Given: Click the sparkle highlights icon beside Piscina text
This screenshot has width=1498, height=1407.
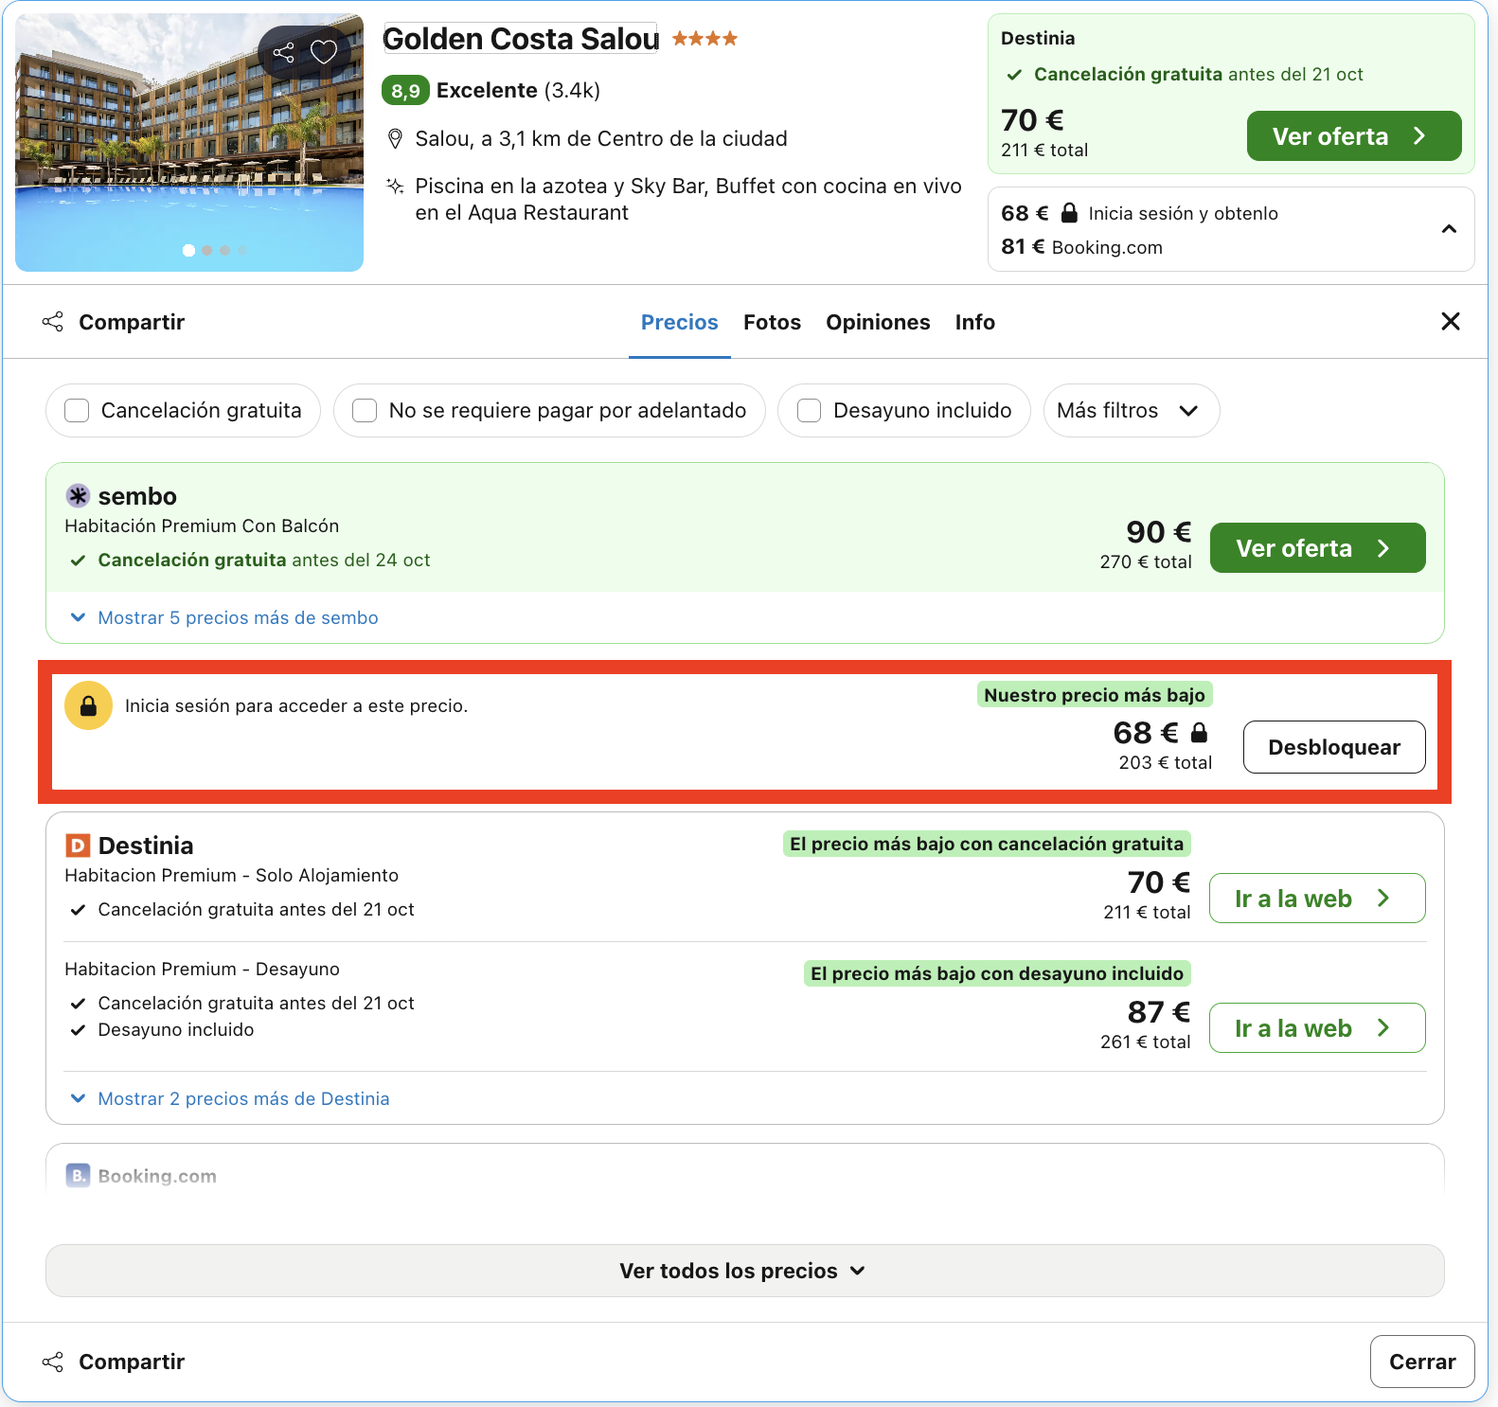Looking at the screenshot, I should [x=396, y=186].
